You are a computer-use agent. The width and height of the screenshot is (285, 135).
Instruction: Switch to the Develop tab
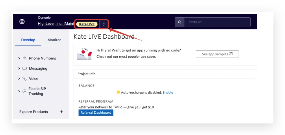coord(28,40)
